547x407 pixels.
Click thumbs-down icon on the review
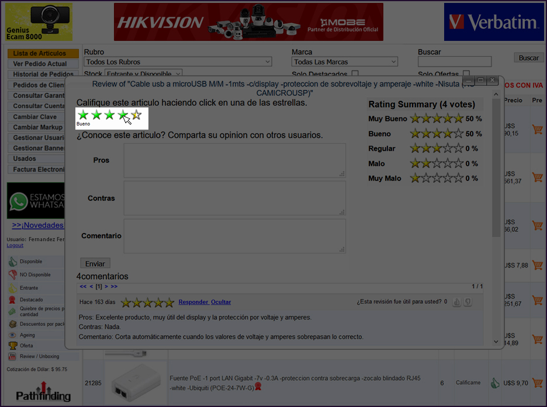click(x=468, y=302)
